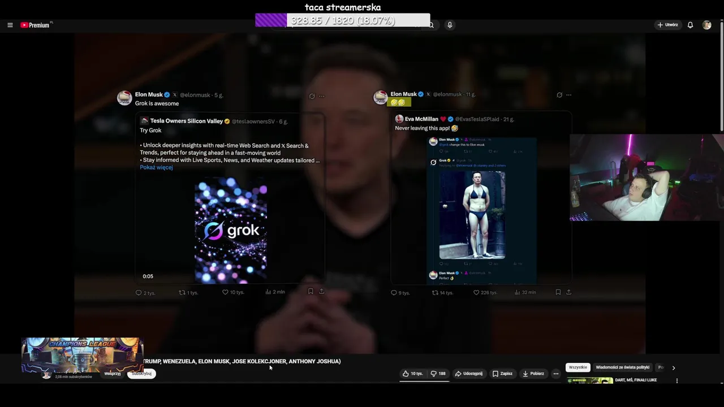Image resolution: width=724 pixels, height=407 pixels.
Task: Click Tesla Owners Silicon Valley name
Action: coord(187,121)
